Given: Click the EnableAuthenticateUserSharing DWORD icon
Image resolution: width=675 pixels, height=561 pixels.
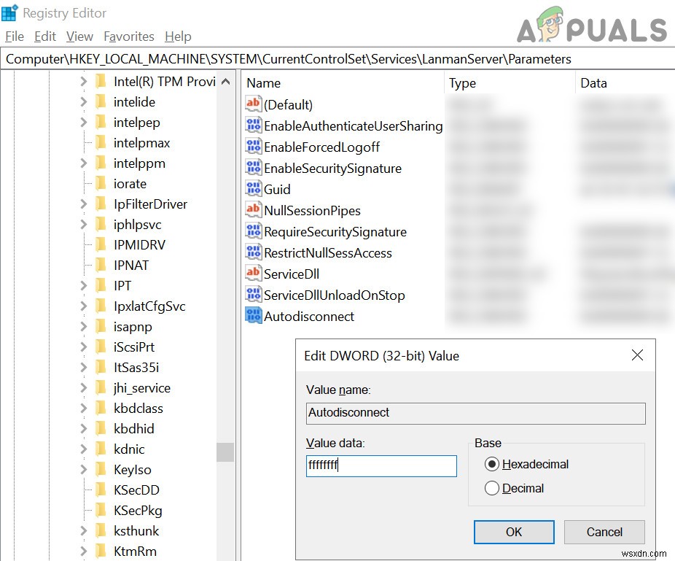Looking at the screenshot, I should (x=253, y=125).
